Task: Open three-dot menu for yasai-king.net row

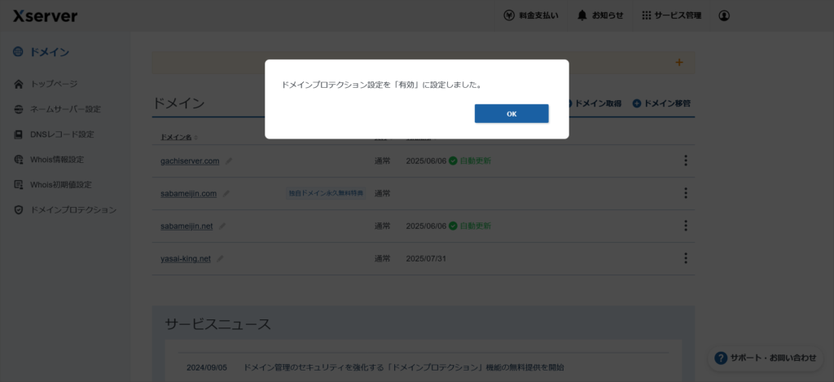Action: click(686, 258)
